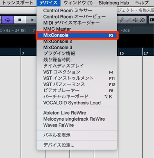
Task: Open ビデオプレーヤー
Action: 77,90
